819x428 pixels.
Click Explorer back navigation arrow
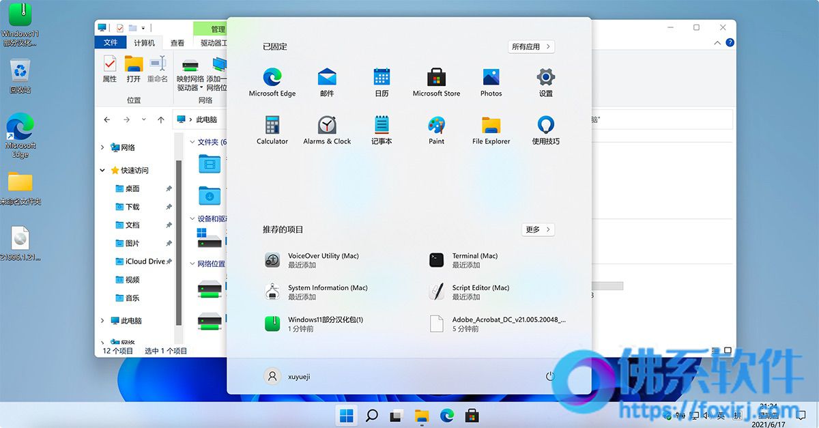107,119
